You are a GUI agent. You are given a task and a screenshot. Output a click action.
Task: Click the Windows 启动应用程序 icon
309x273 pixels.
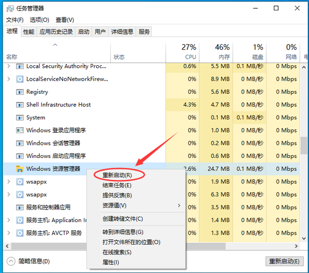pos(20,156)
